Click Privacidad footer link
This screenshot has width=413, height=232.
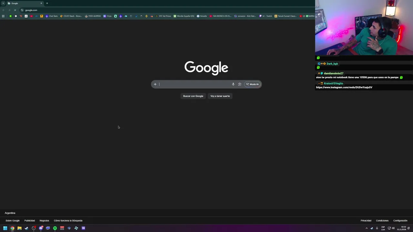[x=366, y=221]
